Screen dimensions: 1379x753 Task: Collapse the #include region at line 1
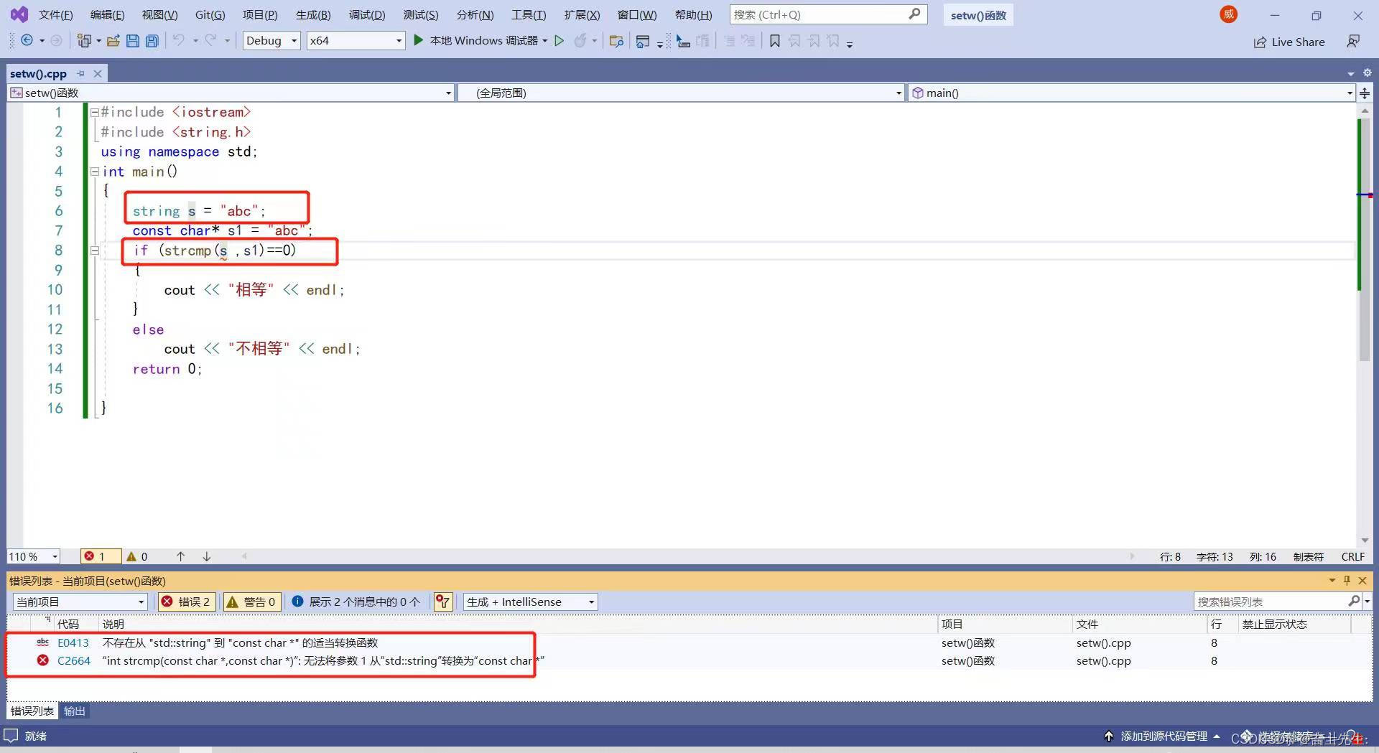(94, 112)
